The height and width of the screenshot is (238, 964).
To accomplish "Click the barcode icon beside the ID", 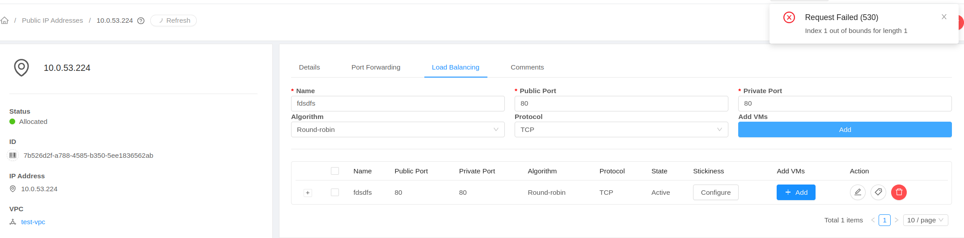I will pyautogui.click(x=13, y=156).
